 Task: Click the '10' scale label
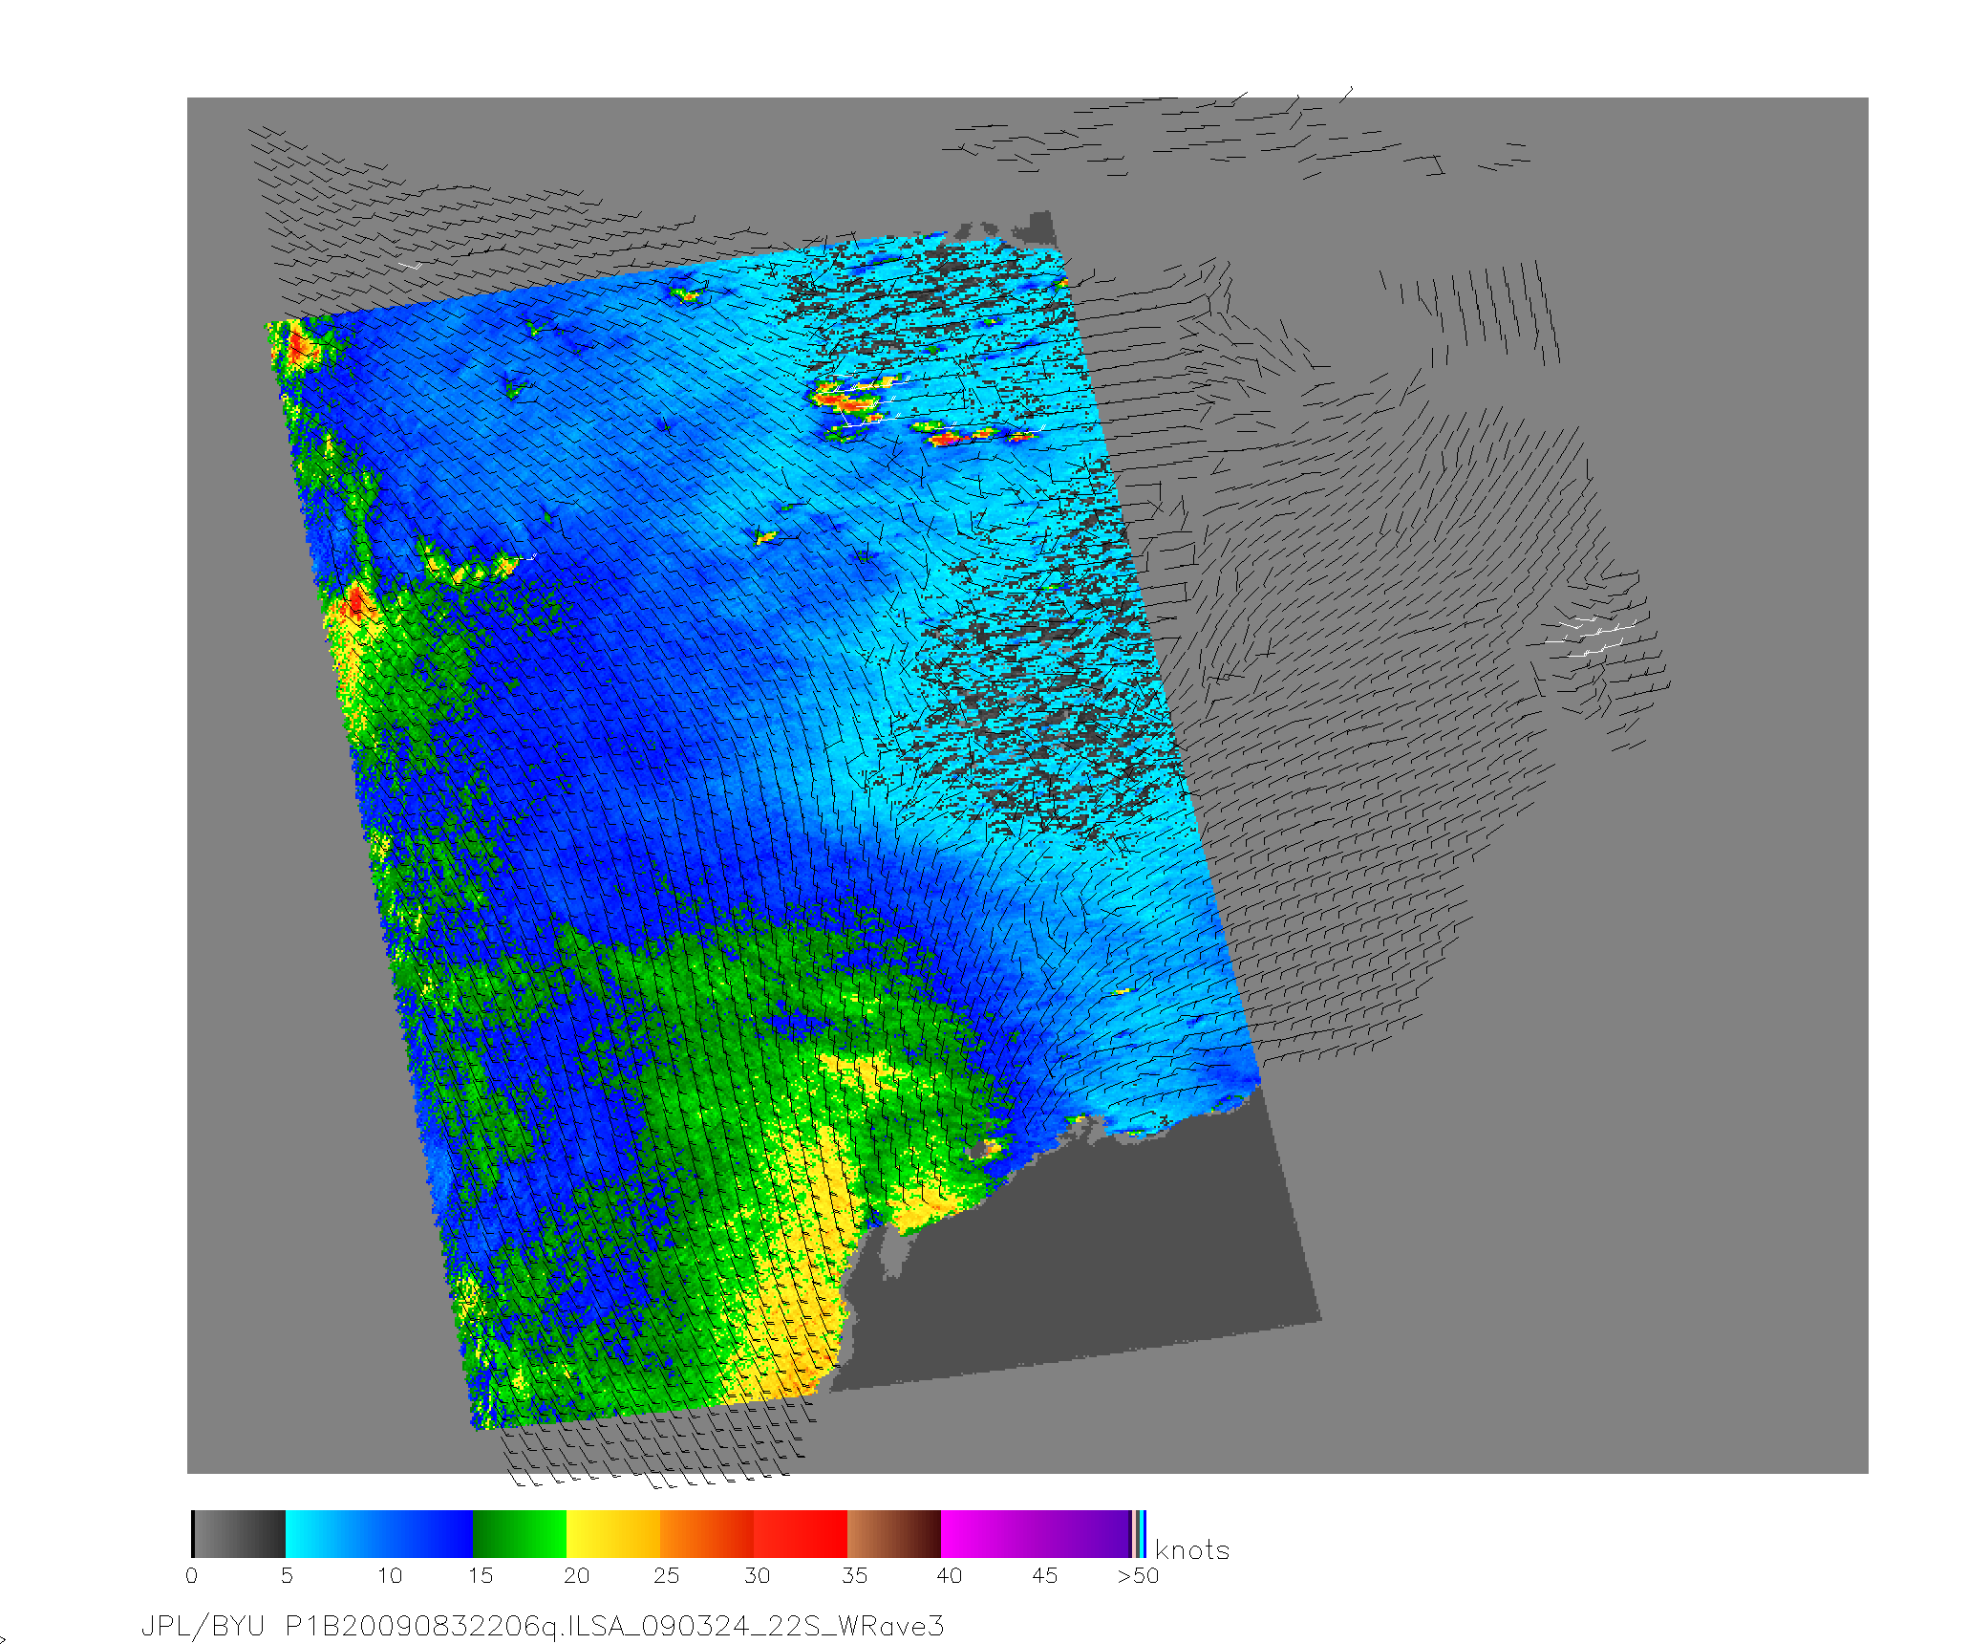click(390, 1575)
